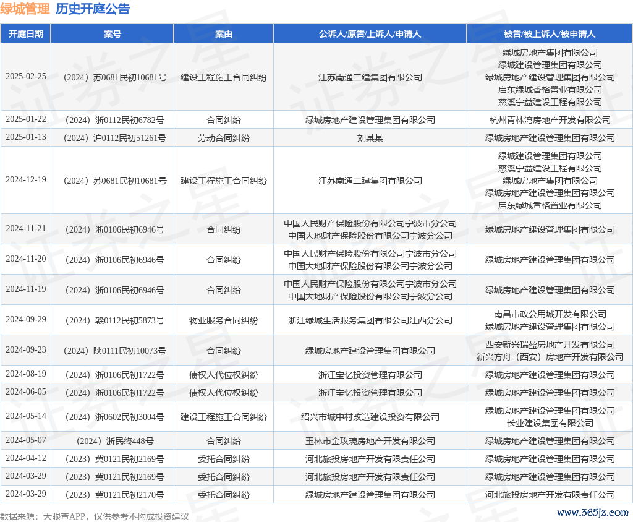633x522 pixels.
Task: Click 河北旅投房地产开发有限责任公司 in the 2024-04-12 row
Action: (x=370, y=459)
